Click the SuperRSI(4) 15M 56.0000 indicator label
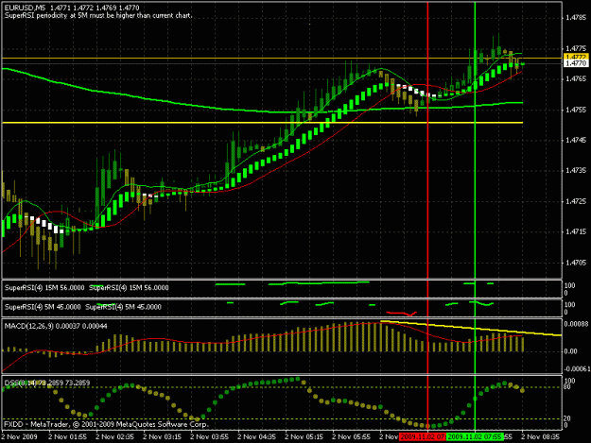Screen dimensions: 591x443 (44, 288)
